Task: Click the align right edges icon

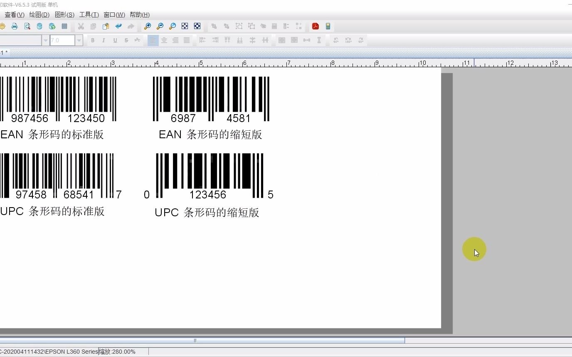Action: coord(215,40)
